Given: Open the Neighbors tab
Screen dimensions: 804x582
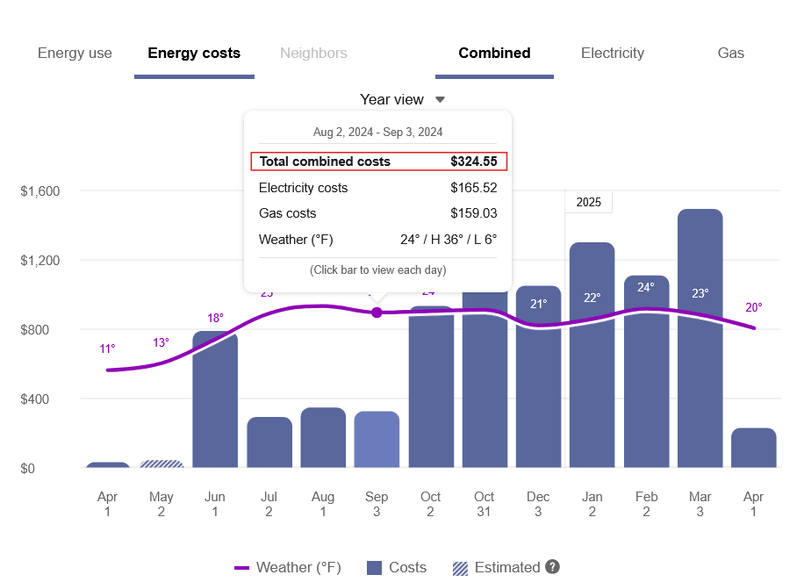Looking at the screenshot, I should click(x=313, y=53).
